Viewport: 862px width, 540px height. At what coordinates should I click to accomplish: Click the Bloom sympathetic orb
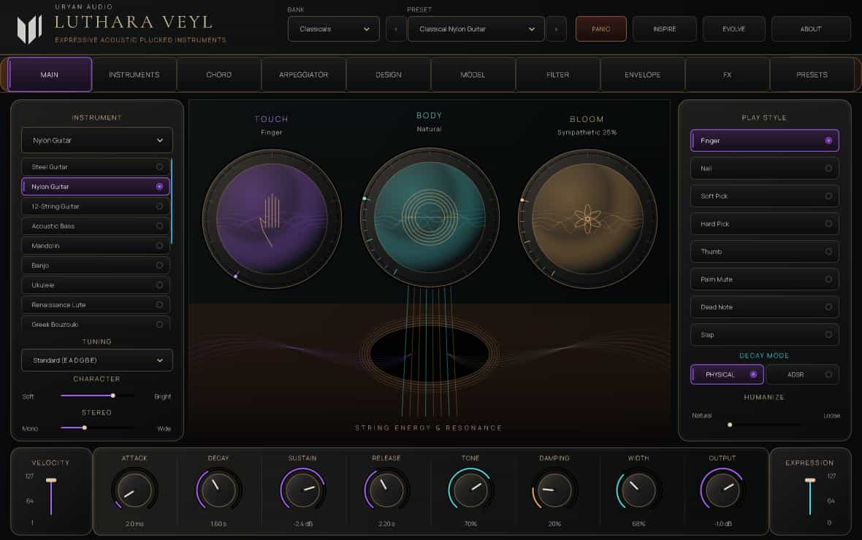tap(587, 219)
